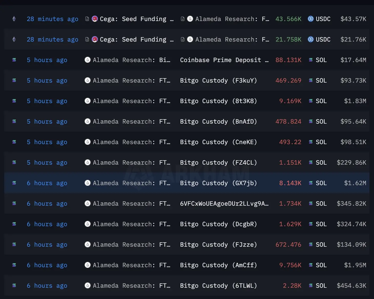Open Bitgo Custody (AmCff) recipient

point(219,265)
